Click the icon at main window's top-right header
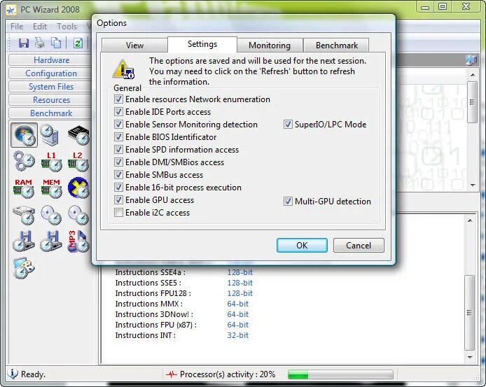 point(471,60)
